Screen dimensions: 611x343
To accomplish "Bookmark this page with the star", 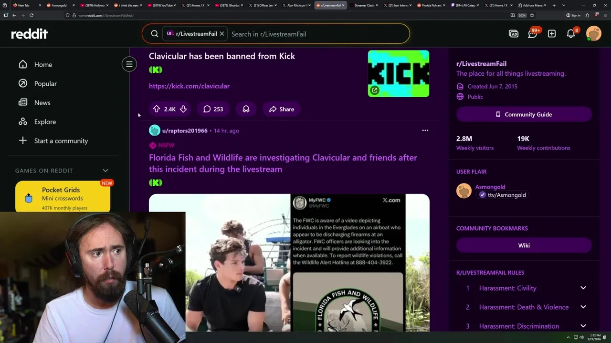I will (532, 15).
